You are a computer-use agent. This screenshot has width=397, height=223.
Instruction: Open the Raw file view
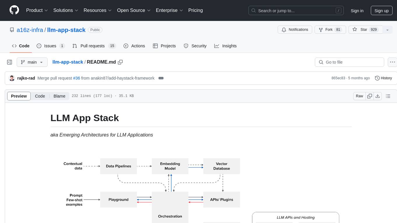click(359, 96)
